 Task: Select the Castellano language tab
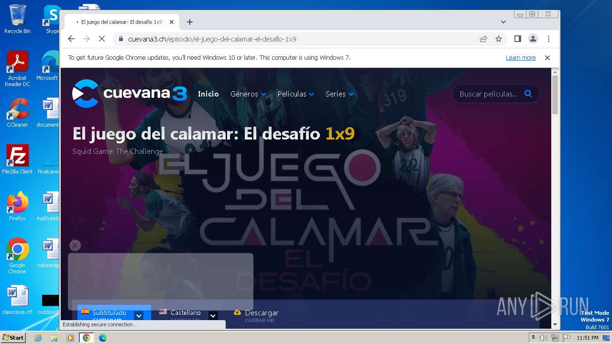[x=186, y=313]
